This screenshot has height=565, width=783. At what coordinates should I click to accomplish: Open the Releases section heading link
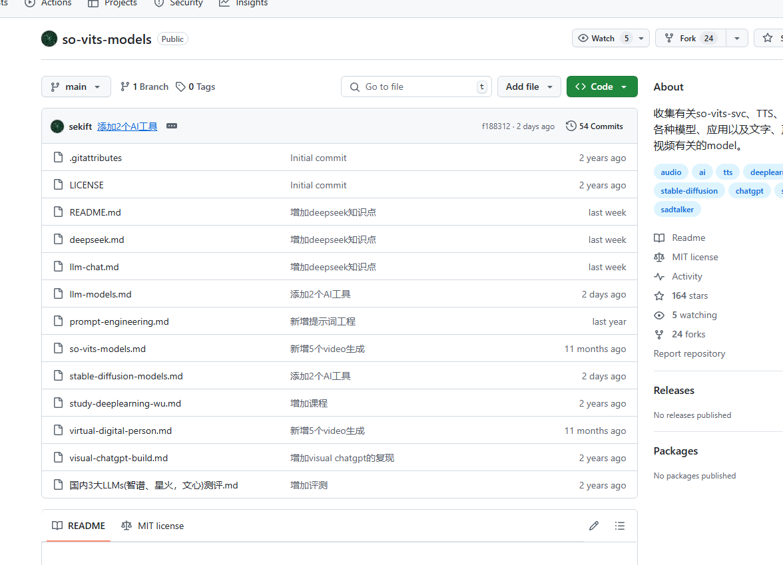[x=674, y=390]
